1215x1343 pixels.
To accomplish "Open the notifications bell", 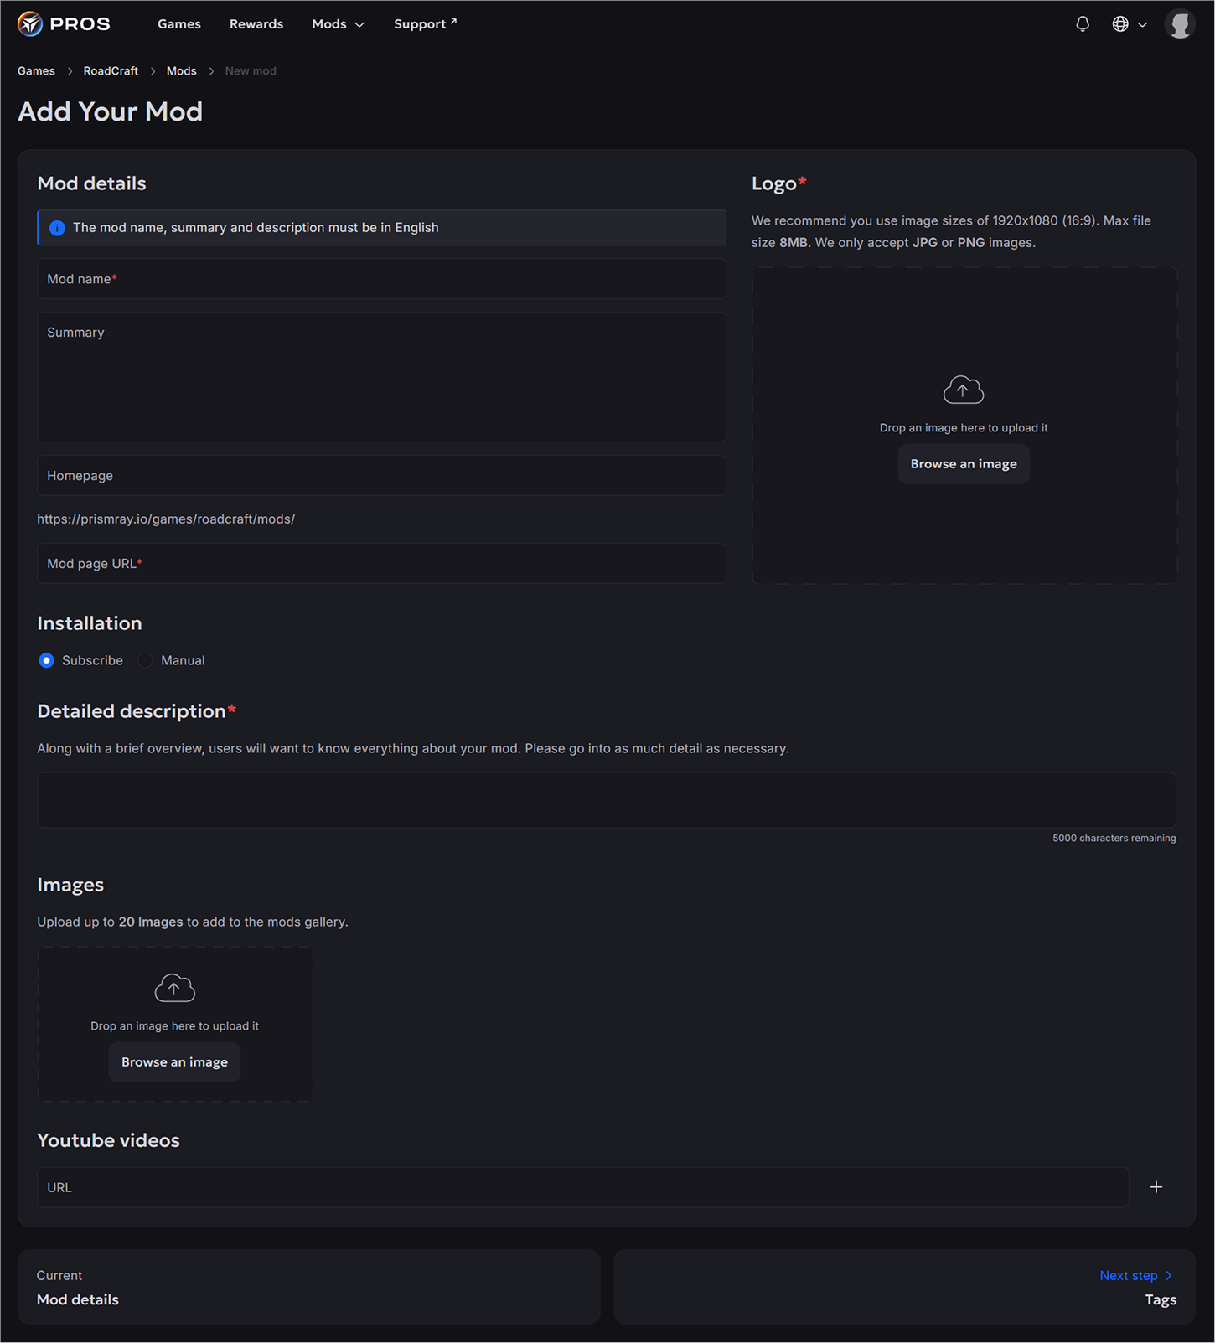I will pos(1083,24).
